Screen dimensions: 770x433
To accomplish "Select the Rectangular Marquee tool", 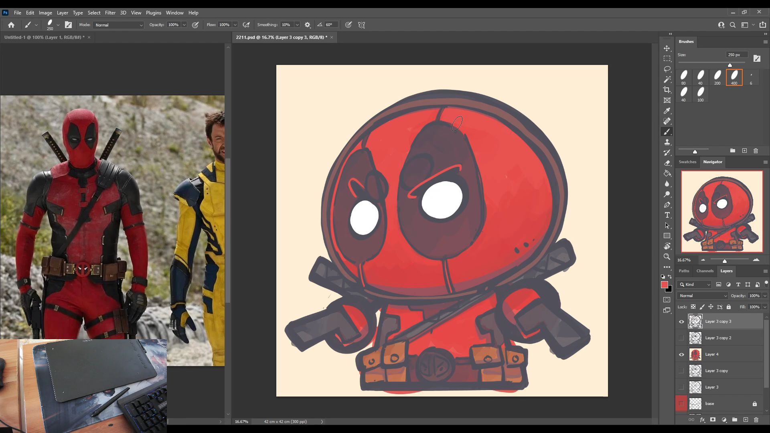I will click(667, 59).
